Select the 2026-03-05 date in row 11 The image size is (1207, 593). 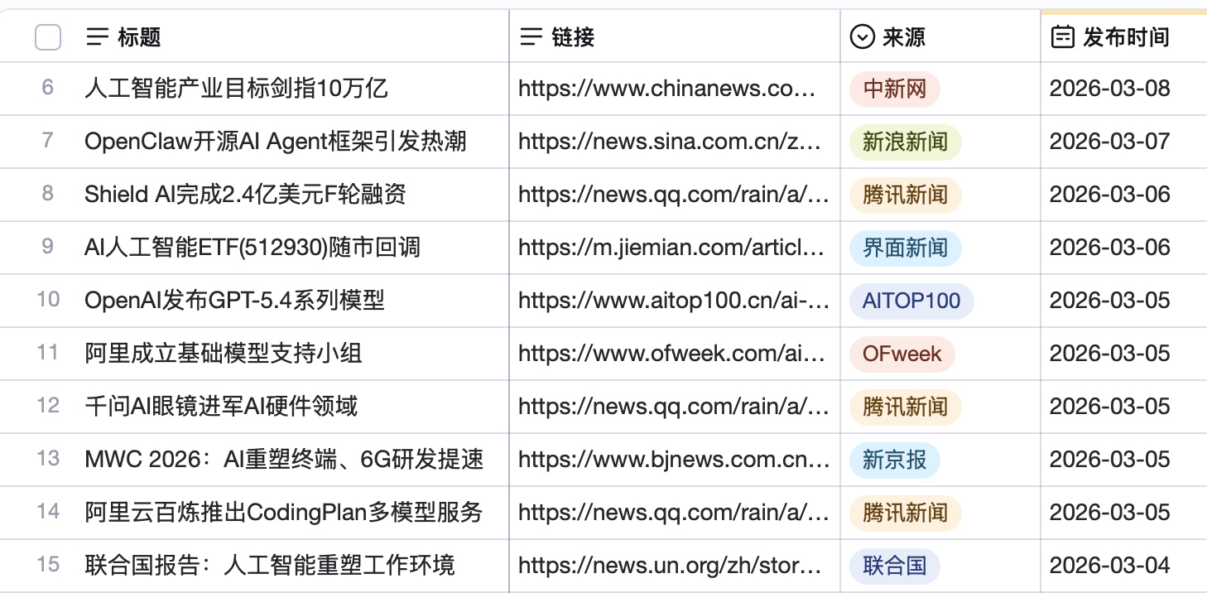(x=1110, y=353)
